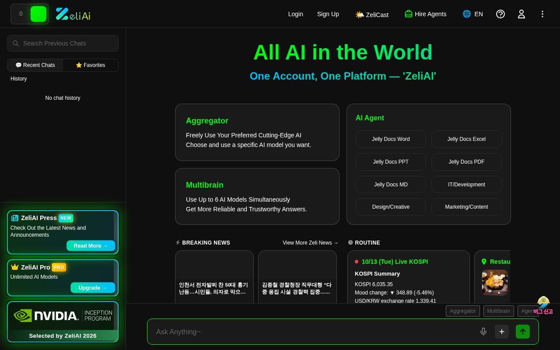Image resolution: width=560 pixels, height=350 pixels.
Task: Choose the Marketing/Content agent button
Action: pos(466,207)
